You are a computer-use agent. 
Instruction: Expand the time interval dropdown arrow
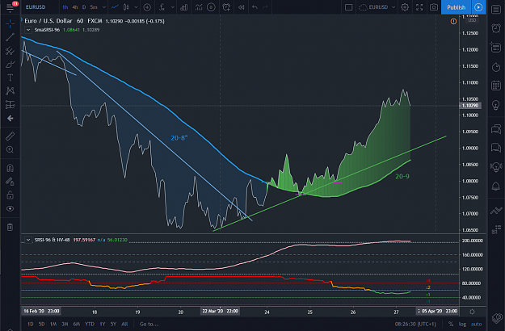pyautogui.click(x=103, y=7)
